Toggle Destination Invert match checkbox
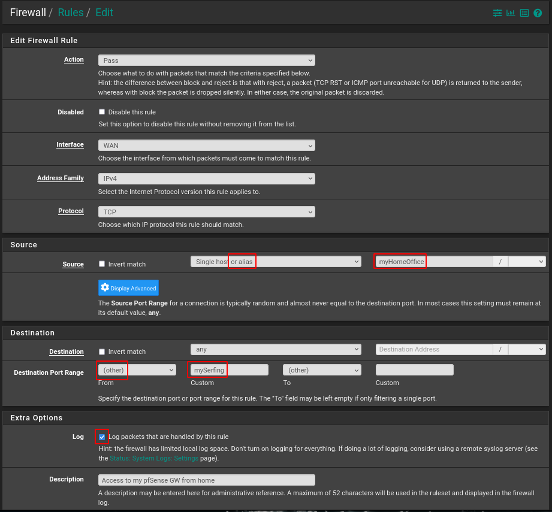552x512 pixels. 102,352
